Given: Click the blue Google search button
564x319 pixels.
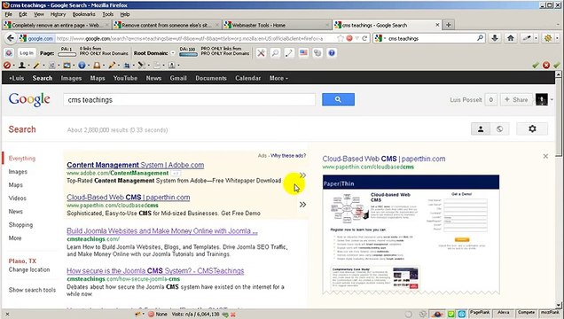Looking at the screenshot, I should [x=338, y=99].
